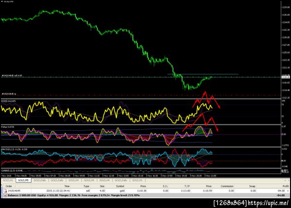Click the take profit value 1113.00
The width and height of the screenshot is (291, 208).
tap(185, 191)
